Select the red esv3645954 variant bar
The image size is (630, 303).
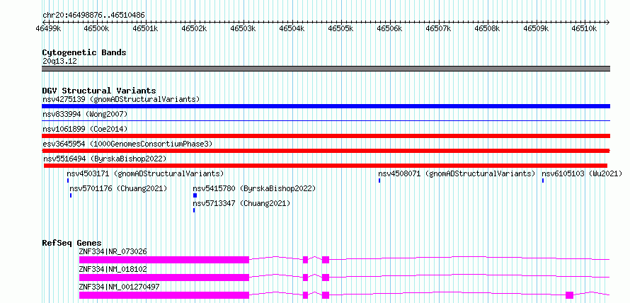(x=326, y=151)
